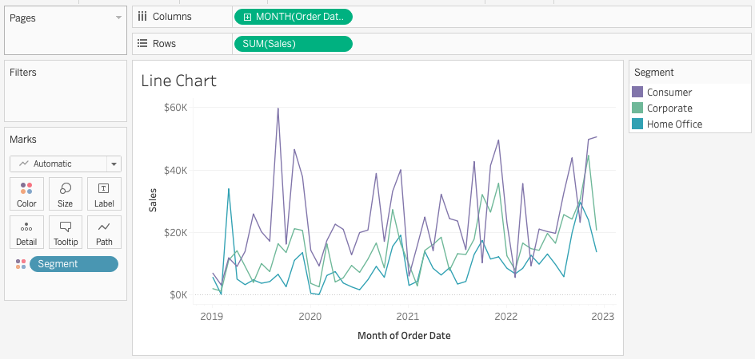Image resolution: width=755 pixels, height=359 pixels.
Task: Open the Pages shelf dropdown arrow
Action: click(118, 17)
